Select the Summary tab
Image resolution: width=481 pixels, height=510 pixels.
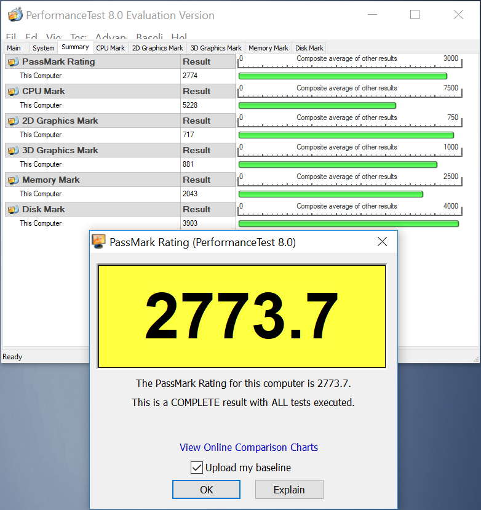tap(75, 47)
